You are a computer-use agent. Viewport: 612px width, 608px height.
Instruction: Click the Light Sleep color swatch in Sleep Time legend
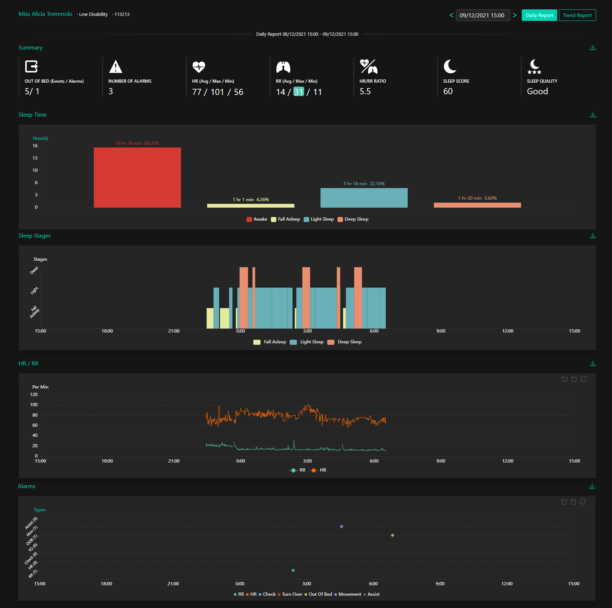[306, 219]
